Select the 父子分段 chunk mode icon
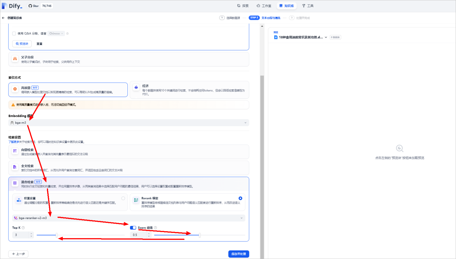456x259 pixels. pos(15,59)
